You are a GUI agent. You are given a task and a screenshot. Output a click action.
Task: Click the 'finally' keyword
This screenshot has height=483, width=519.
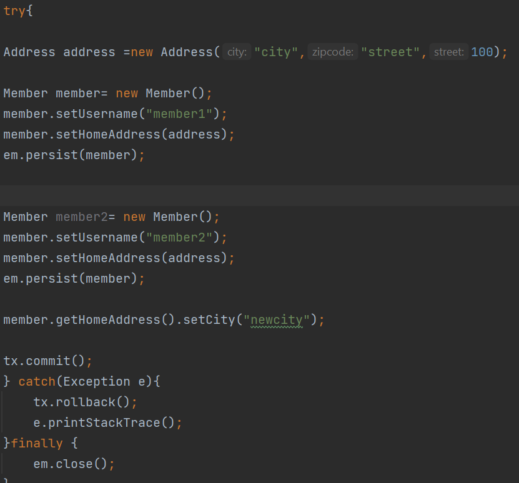pyautogui.click(x=37, y=443)
